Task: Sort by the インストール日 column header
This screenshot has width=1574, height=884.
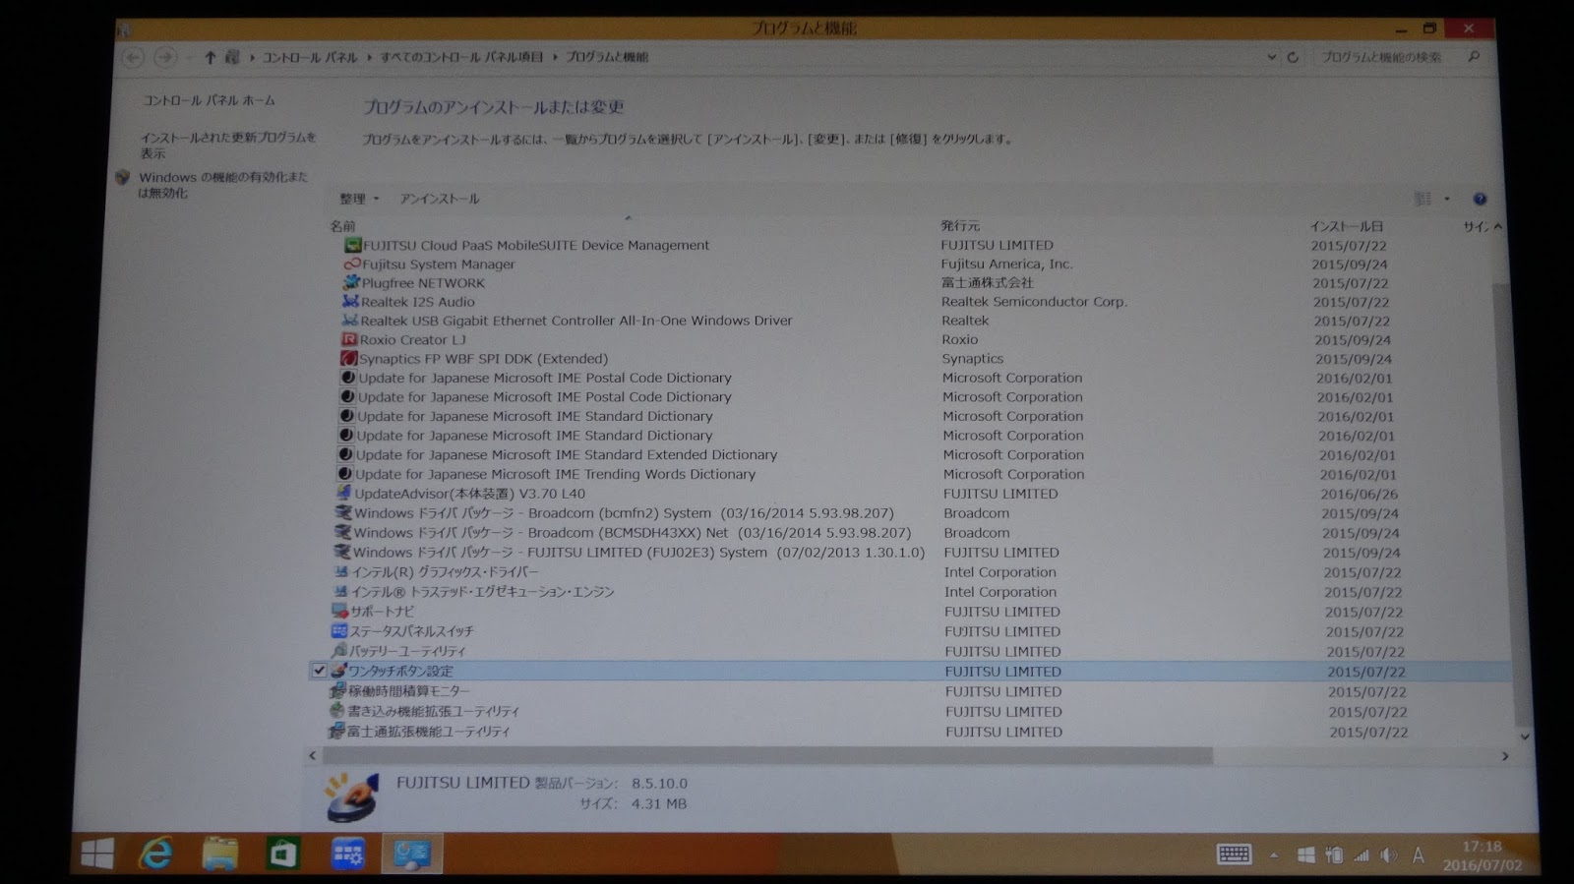Action: pos(1347,226)
